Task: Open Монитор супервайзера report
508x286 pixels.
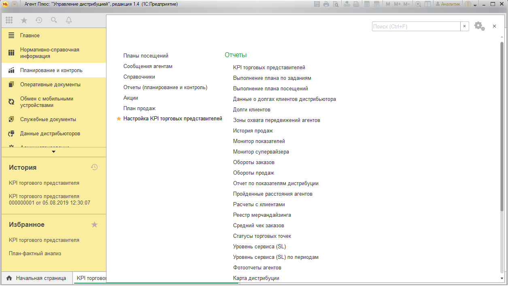Action: 261,152
